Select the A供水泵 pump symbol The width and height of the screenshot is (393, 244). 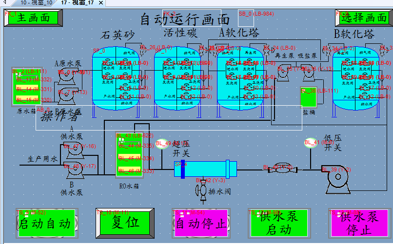coord(75,148)
